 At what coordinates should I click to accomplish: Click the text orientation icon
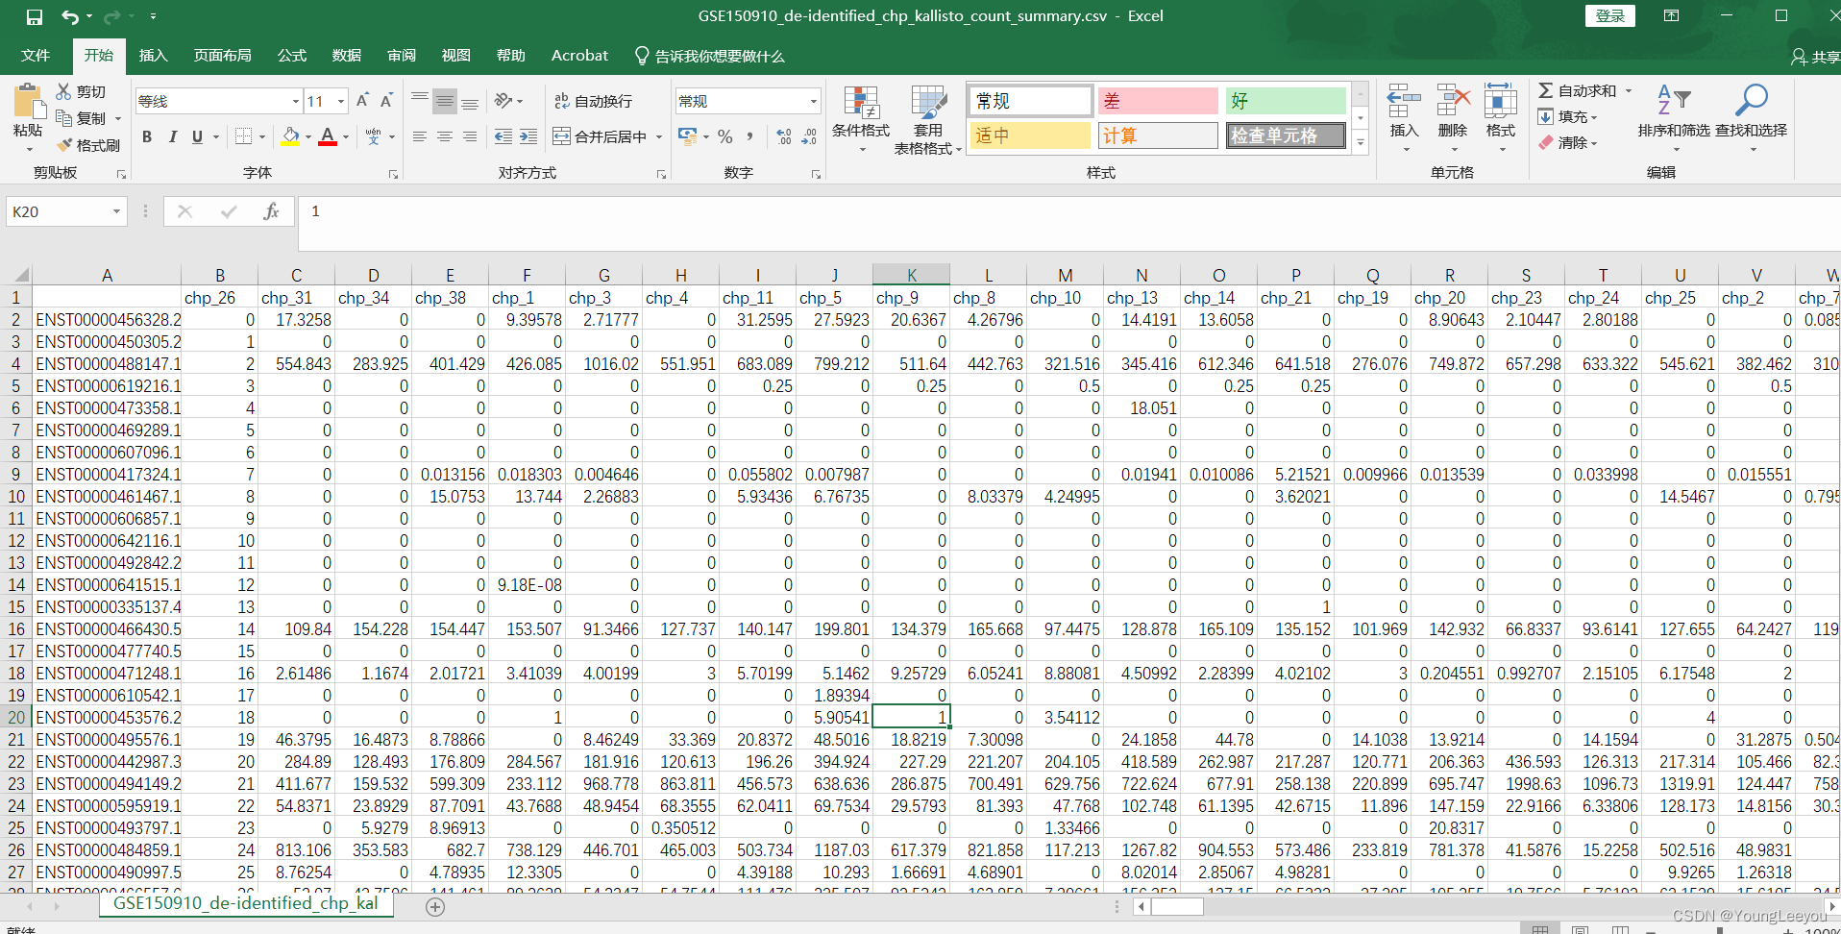503,101
